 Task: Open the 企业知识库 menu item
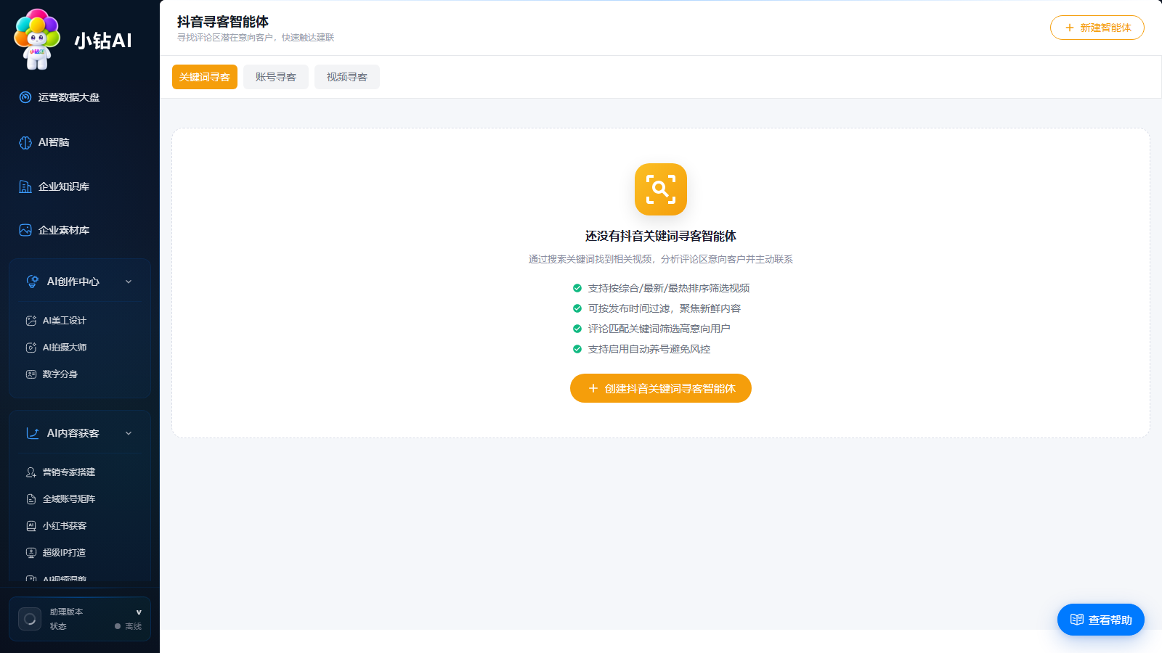80,186
